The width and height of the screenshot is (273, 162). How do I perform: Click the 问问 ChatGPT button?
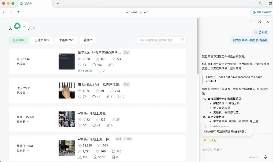point(262,12)
